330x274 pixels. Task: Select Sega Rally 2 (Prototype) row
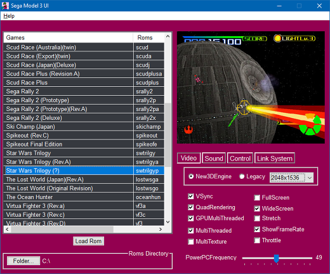[84, 100]
